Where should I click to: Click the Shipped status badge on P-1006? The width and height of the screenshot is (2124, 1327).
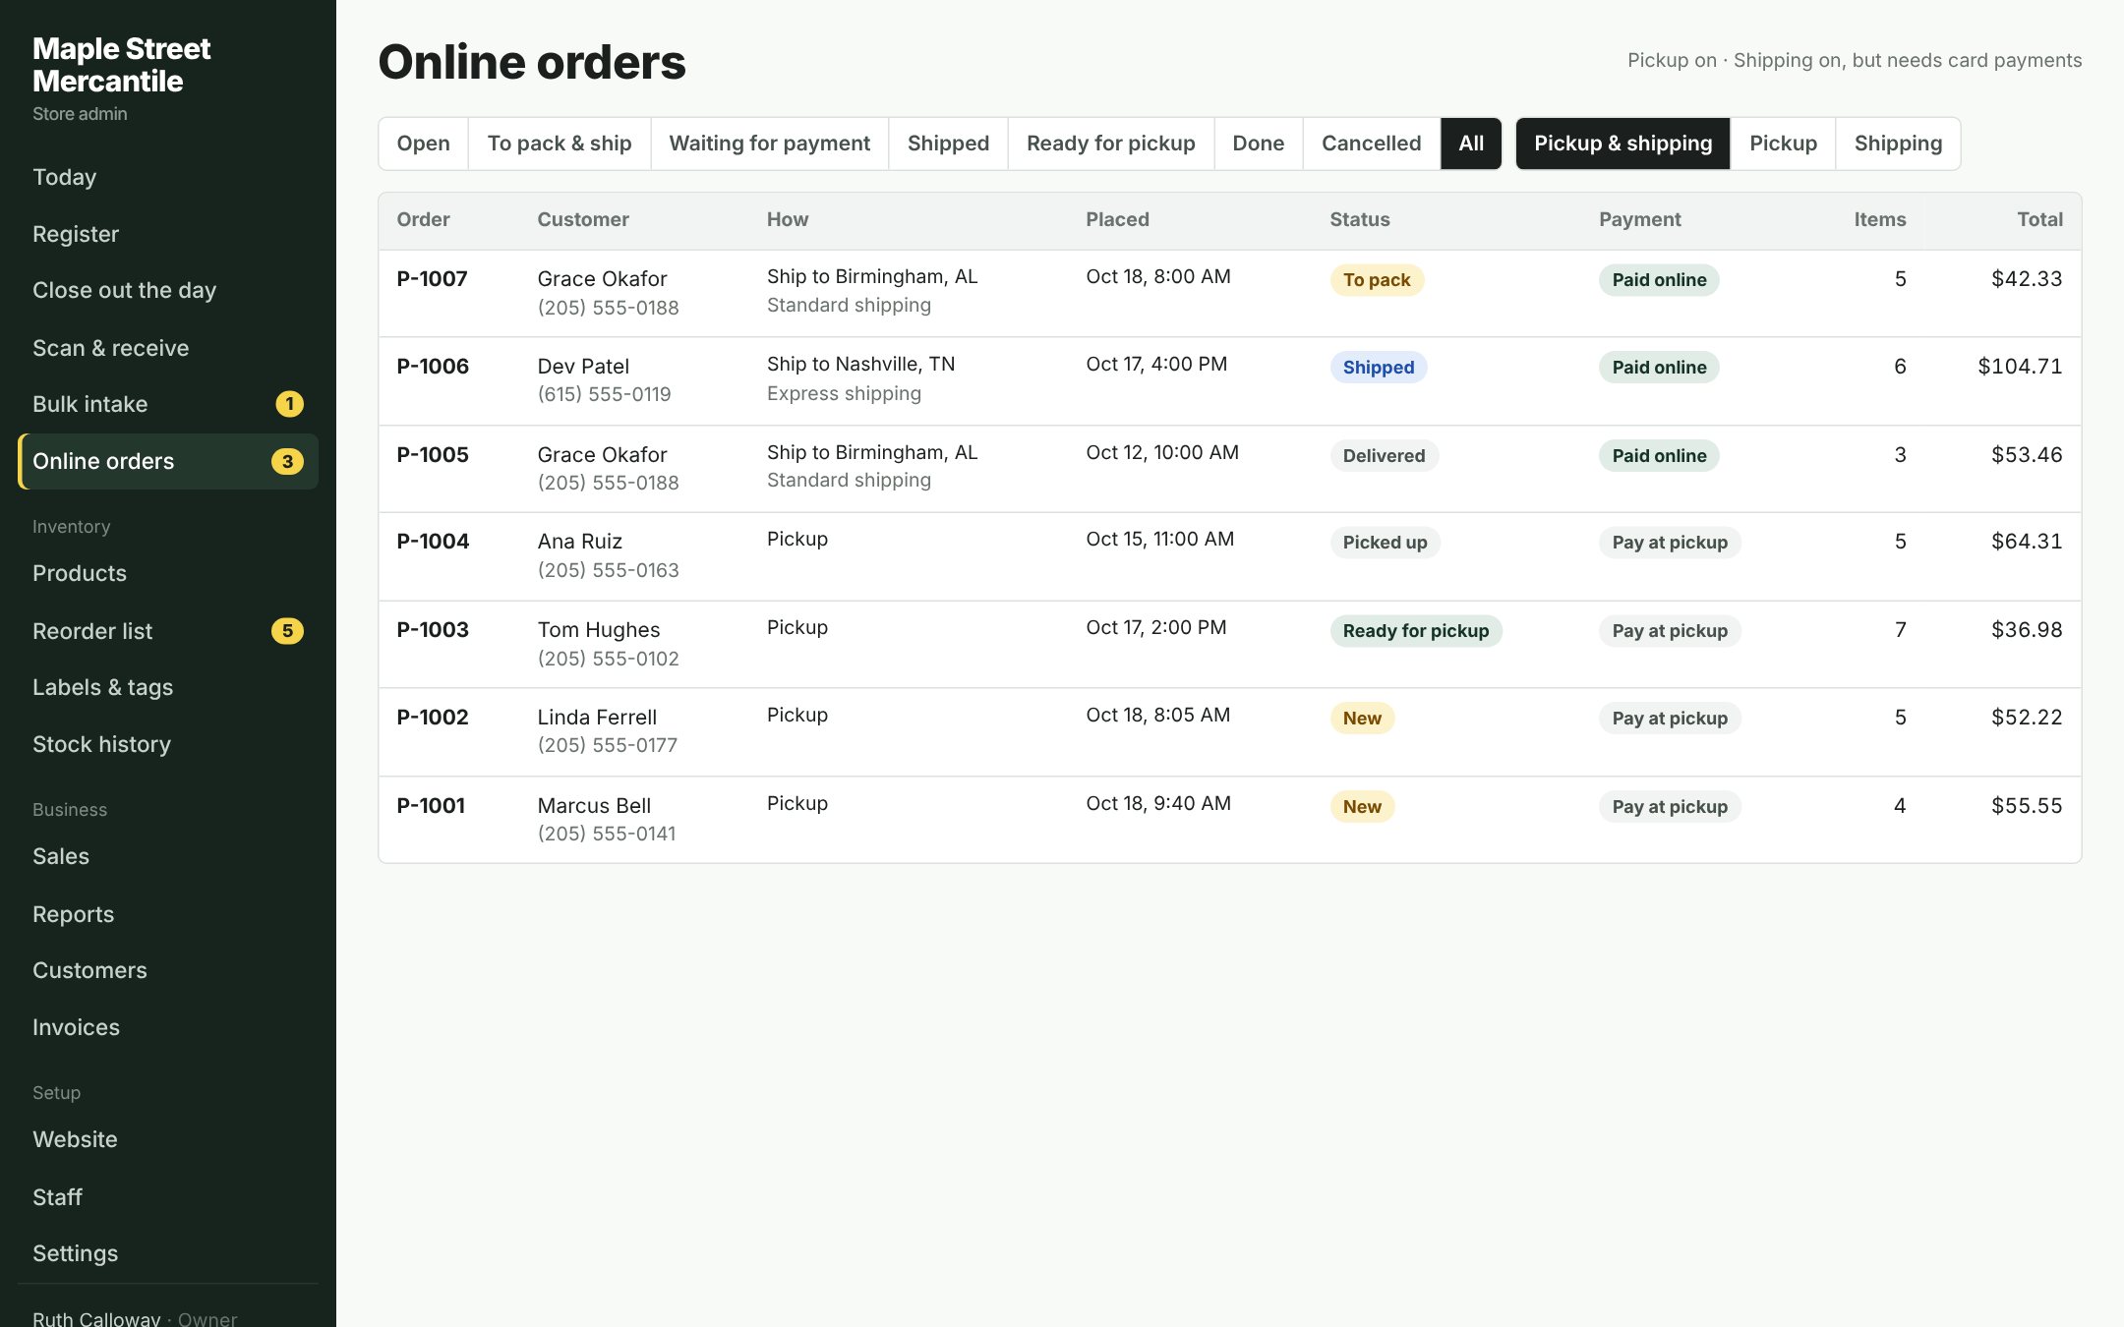tap(1379, 368)
